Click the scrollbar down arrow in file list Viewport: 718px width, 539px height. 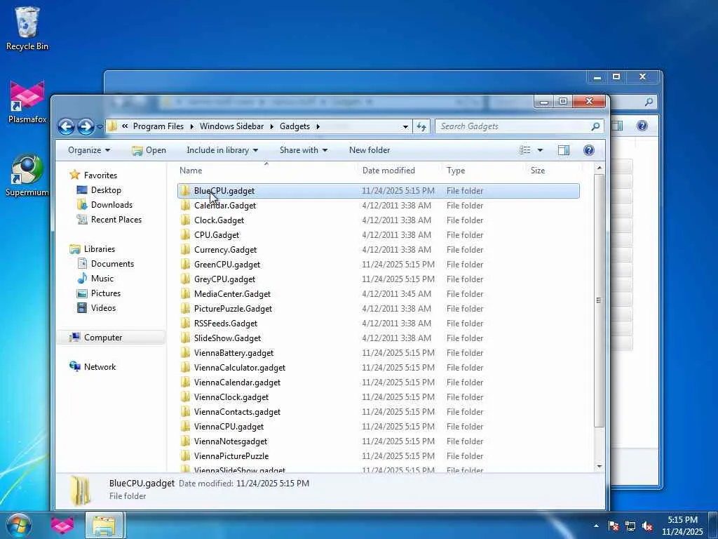pos(599,467)
